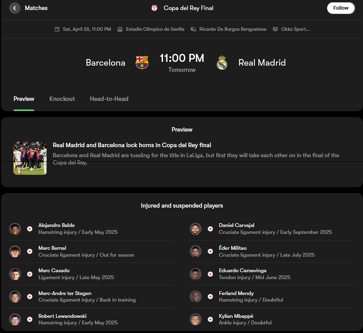The width and height of the screenshot is (363, 333).
Task: Click the Real Madrid club crest
Action: 222,63
